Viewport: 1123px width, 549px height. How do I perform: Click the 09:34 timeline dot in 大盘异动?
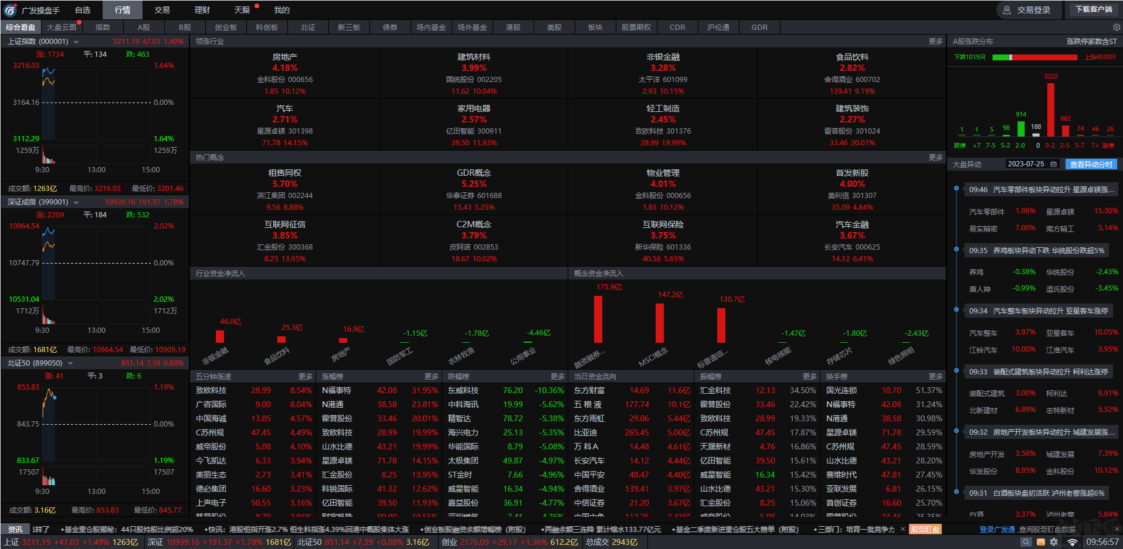[x=956, y=310]
